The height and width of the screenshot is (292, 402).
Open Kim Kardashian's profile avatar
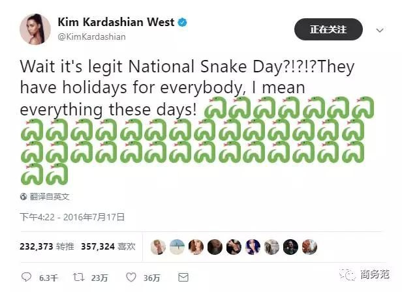[x=35, y=29]
